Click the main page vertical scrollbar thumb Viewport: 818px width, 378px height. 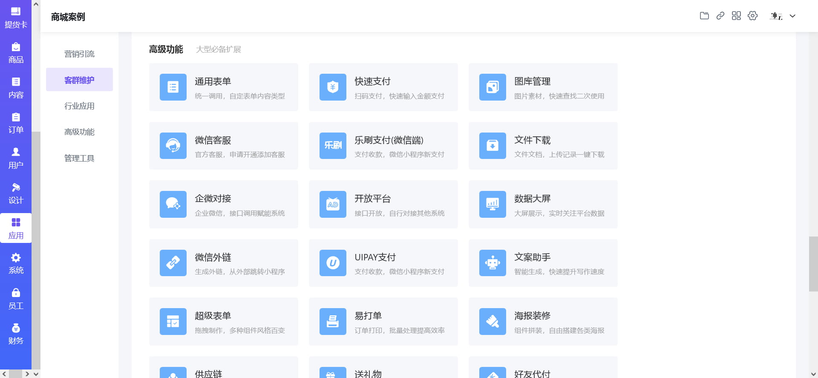point(813,264)
